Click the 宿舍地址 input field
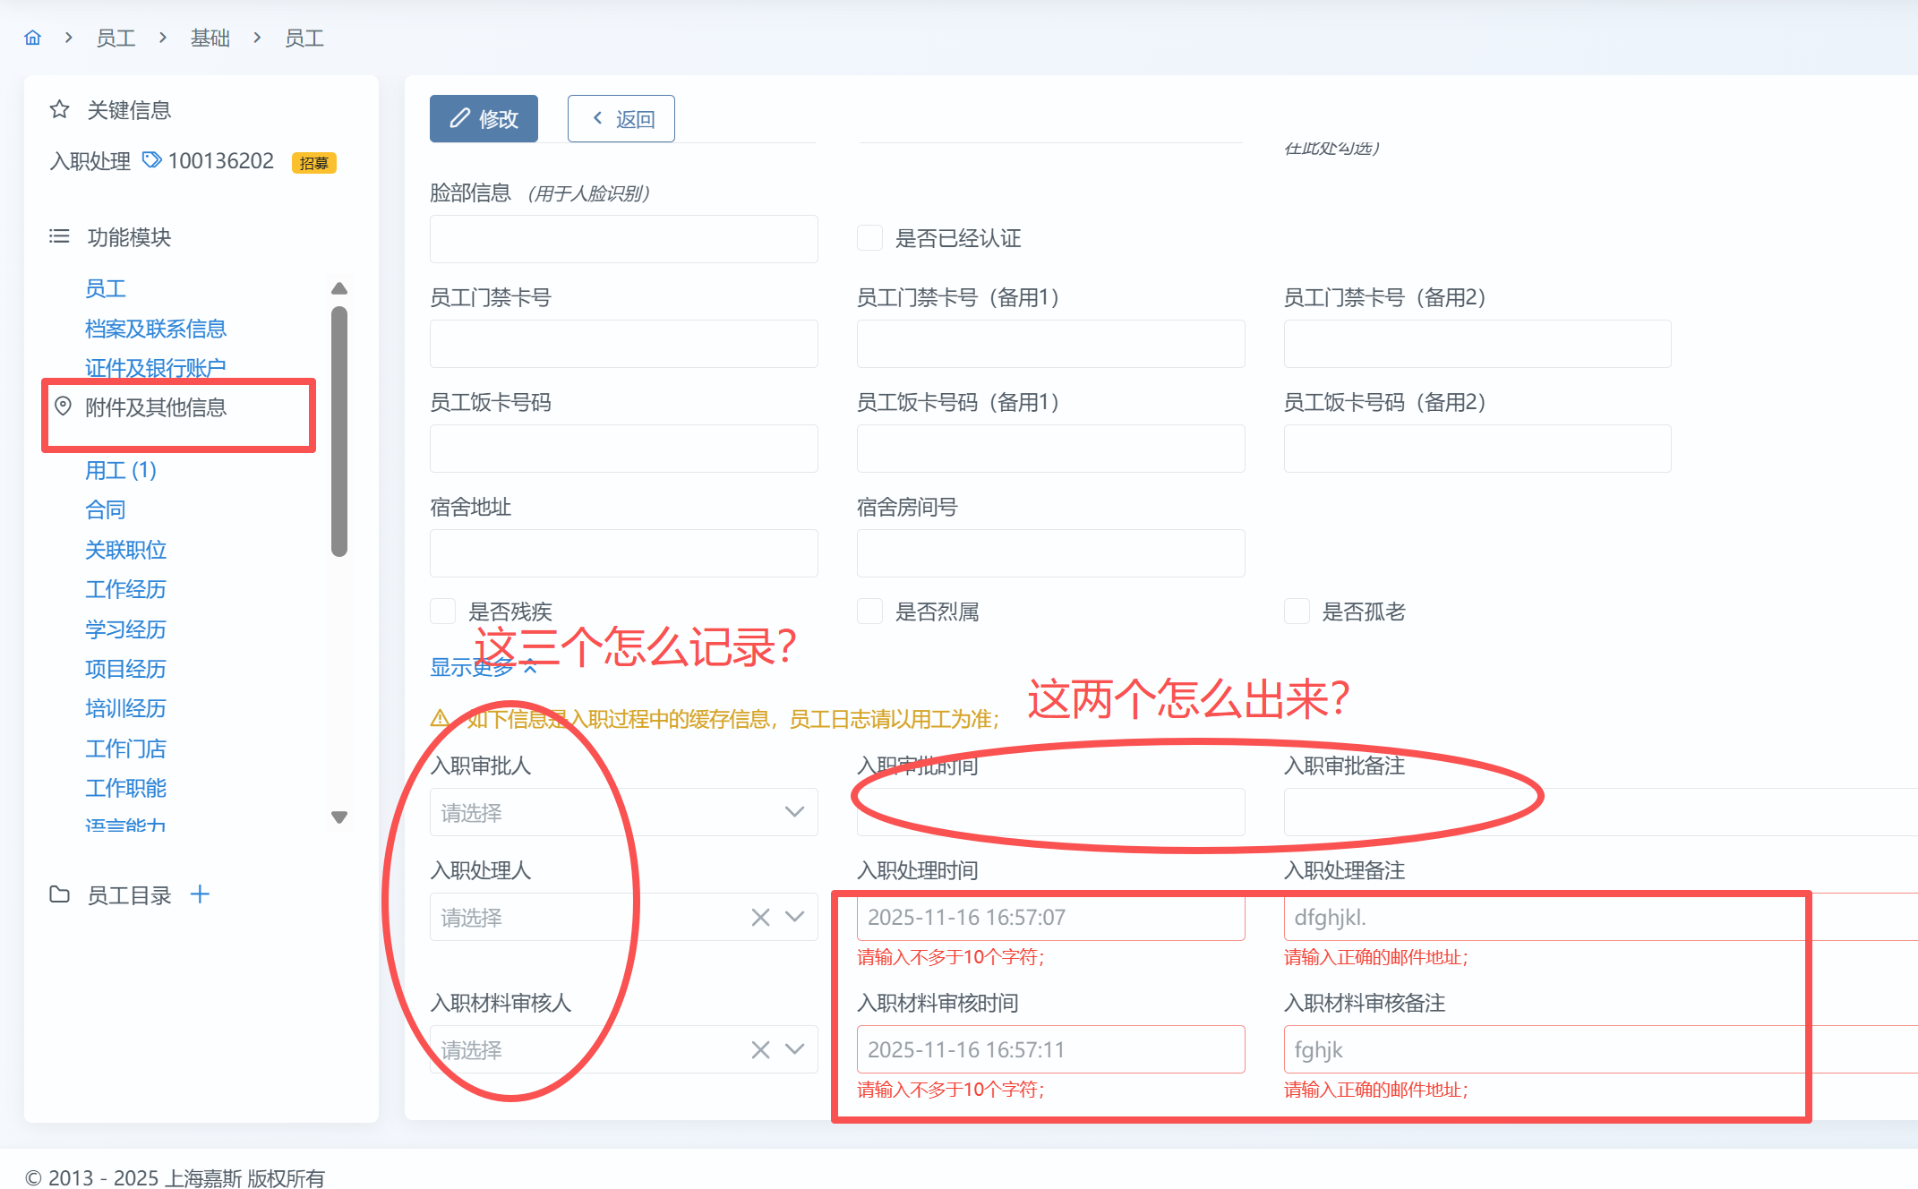 click(623, 553)
